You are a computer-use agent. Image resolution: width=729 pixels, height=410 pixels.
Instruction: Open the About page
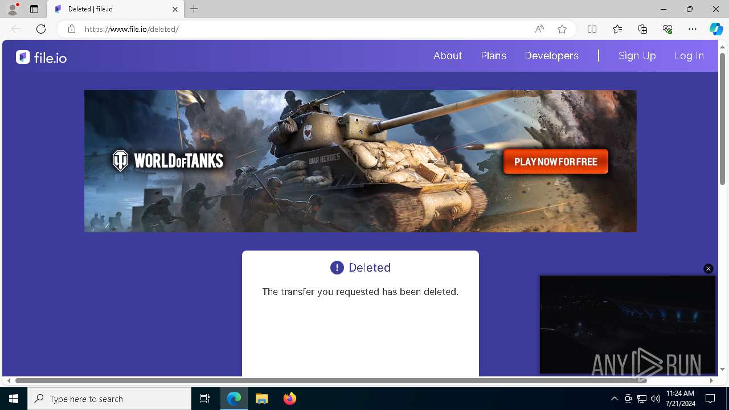(x=448, y=56)
